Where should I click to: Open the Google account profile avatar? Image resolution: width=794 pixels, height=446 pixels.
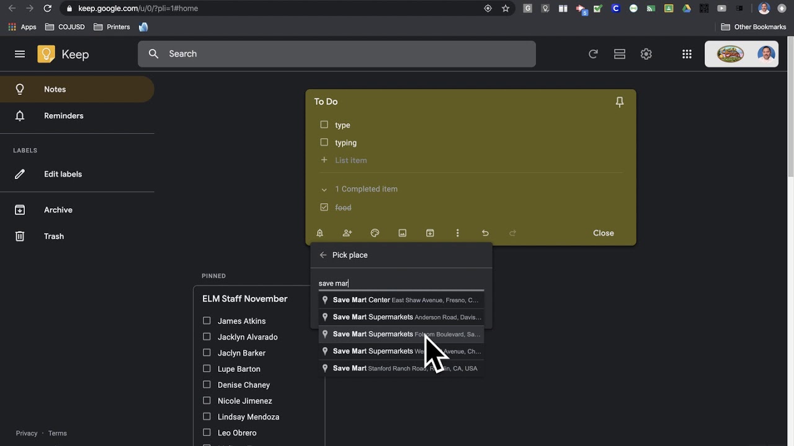tap(766, 54)
